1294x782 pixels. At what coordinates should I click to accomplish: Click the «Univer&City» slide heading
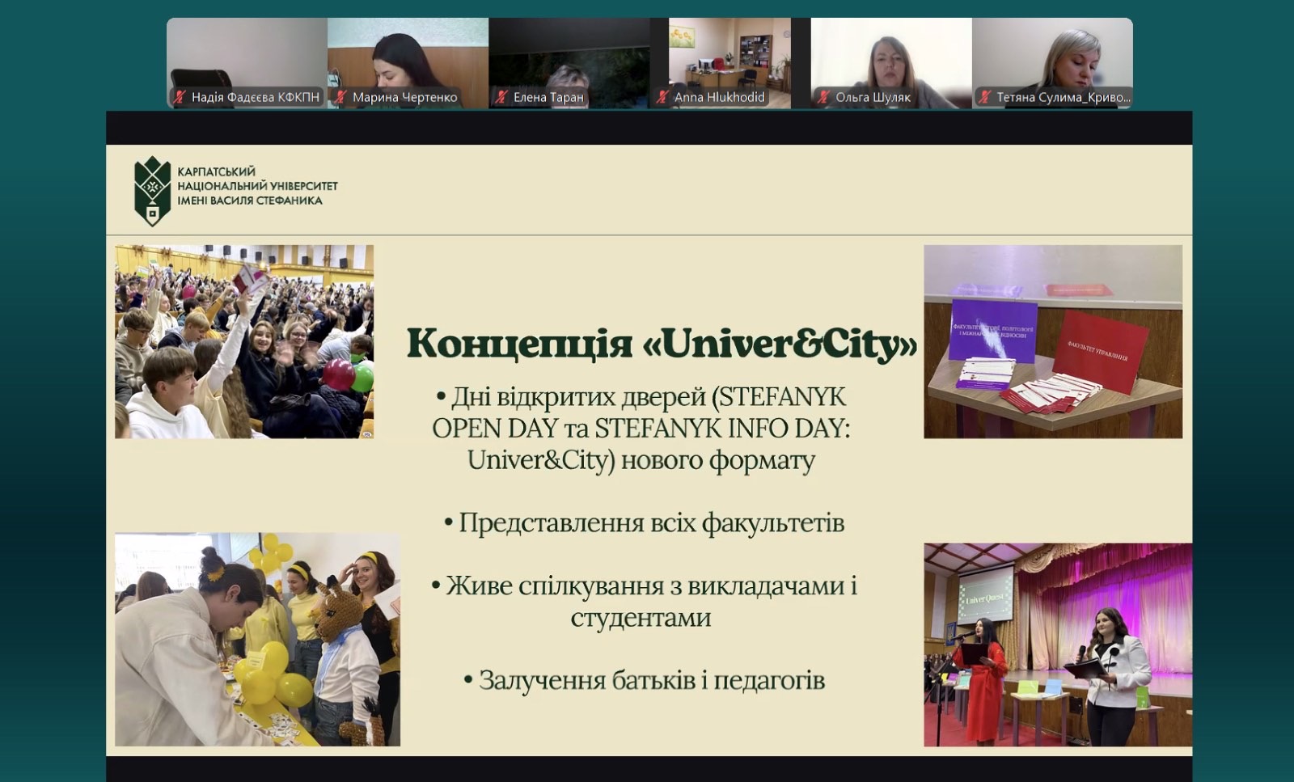(662, 344)
